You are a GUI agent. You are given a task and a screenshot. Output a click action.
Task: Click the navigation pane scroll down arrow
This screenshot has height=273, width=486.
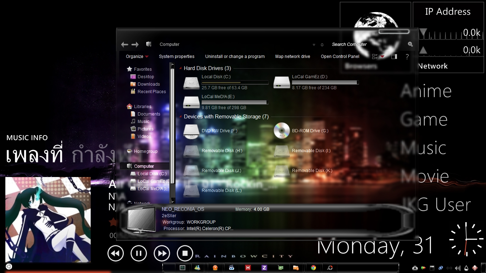tap(173, 201)
